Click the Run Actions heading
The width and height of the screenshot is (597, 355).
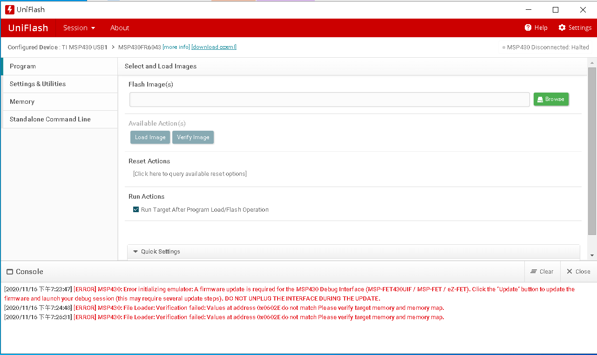point(147,196)
